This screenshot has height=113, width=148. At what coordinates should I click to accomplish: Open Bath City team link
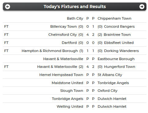click(x=75, y=18)
